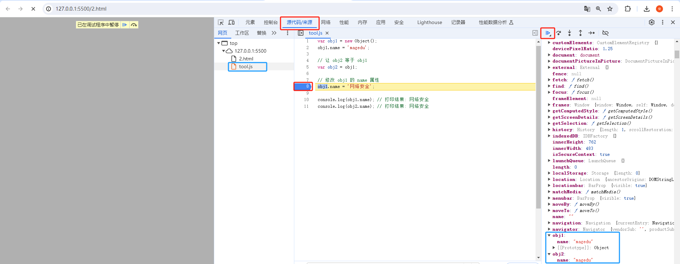Step into next function call
Screen dimensions: 680x264
coord(569,33)
